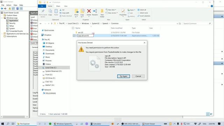Click System32 in the address breadcrumb
Image resolution: width=224 pixels, height=126 pixels.
click(x=96, y=23)
